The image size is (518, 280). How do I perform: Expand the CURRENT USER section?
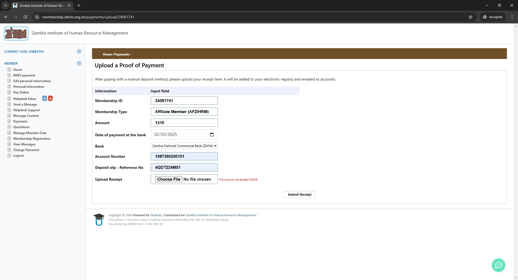(79, 51)
